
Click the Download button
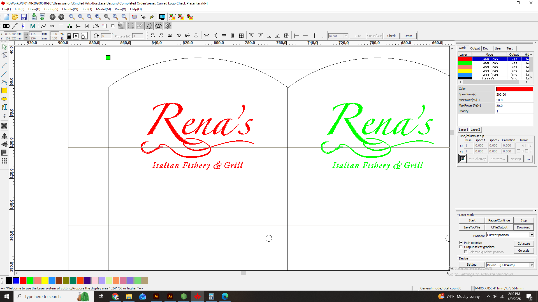pos(523,227)
